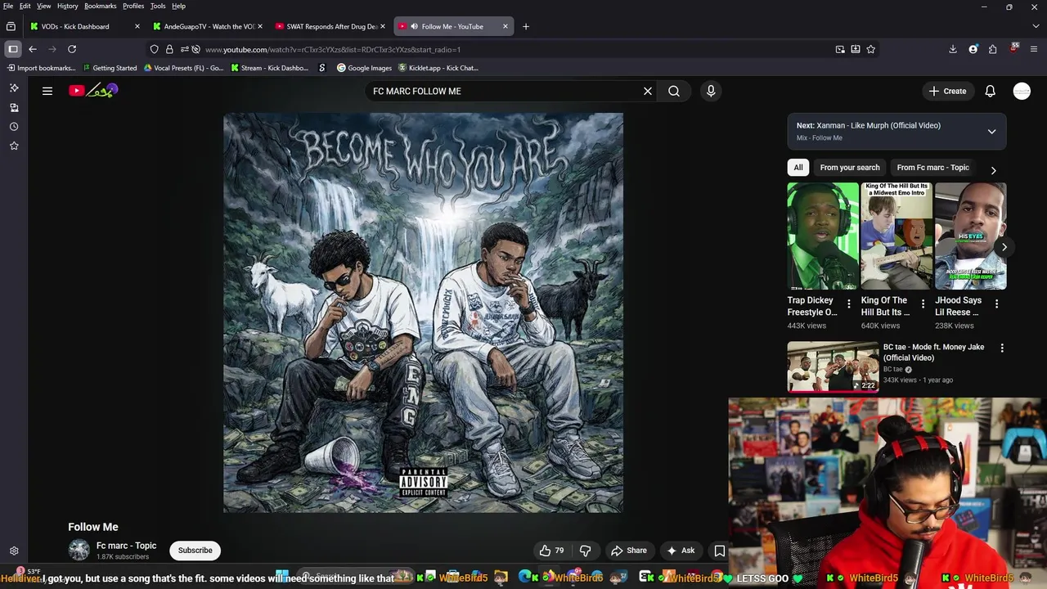Viewport: 1047px width, 589px height.
Task: Expand the Mix - Follow Me queue
Action: click(991, 131)
